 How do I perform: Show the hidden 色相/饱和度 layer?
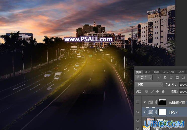(138, 102)
